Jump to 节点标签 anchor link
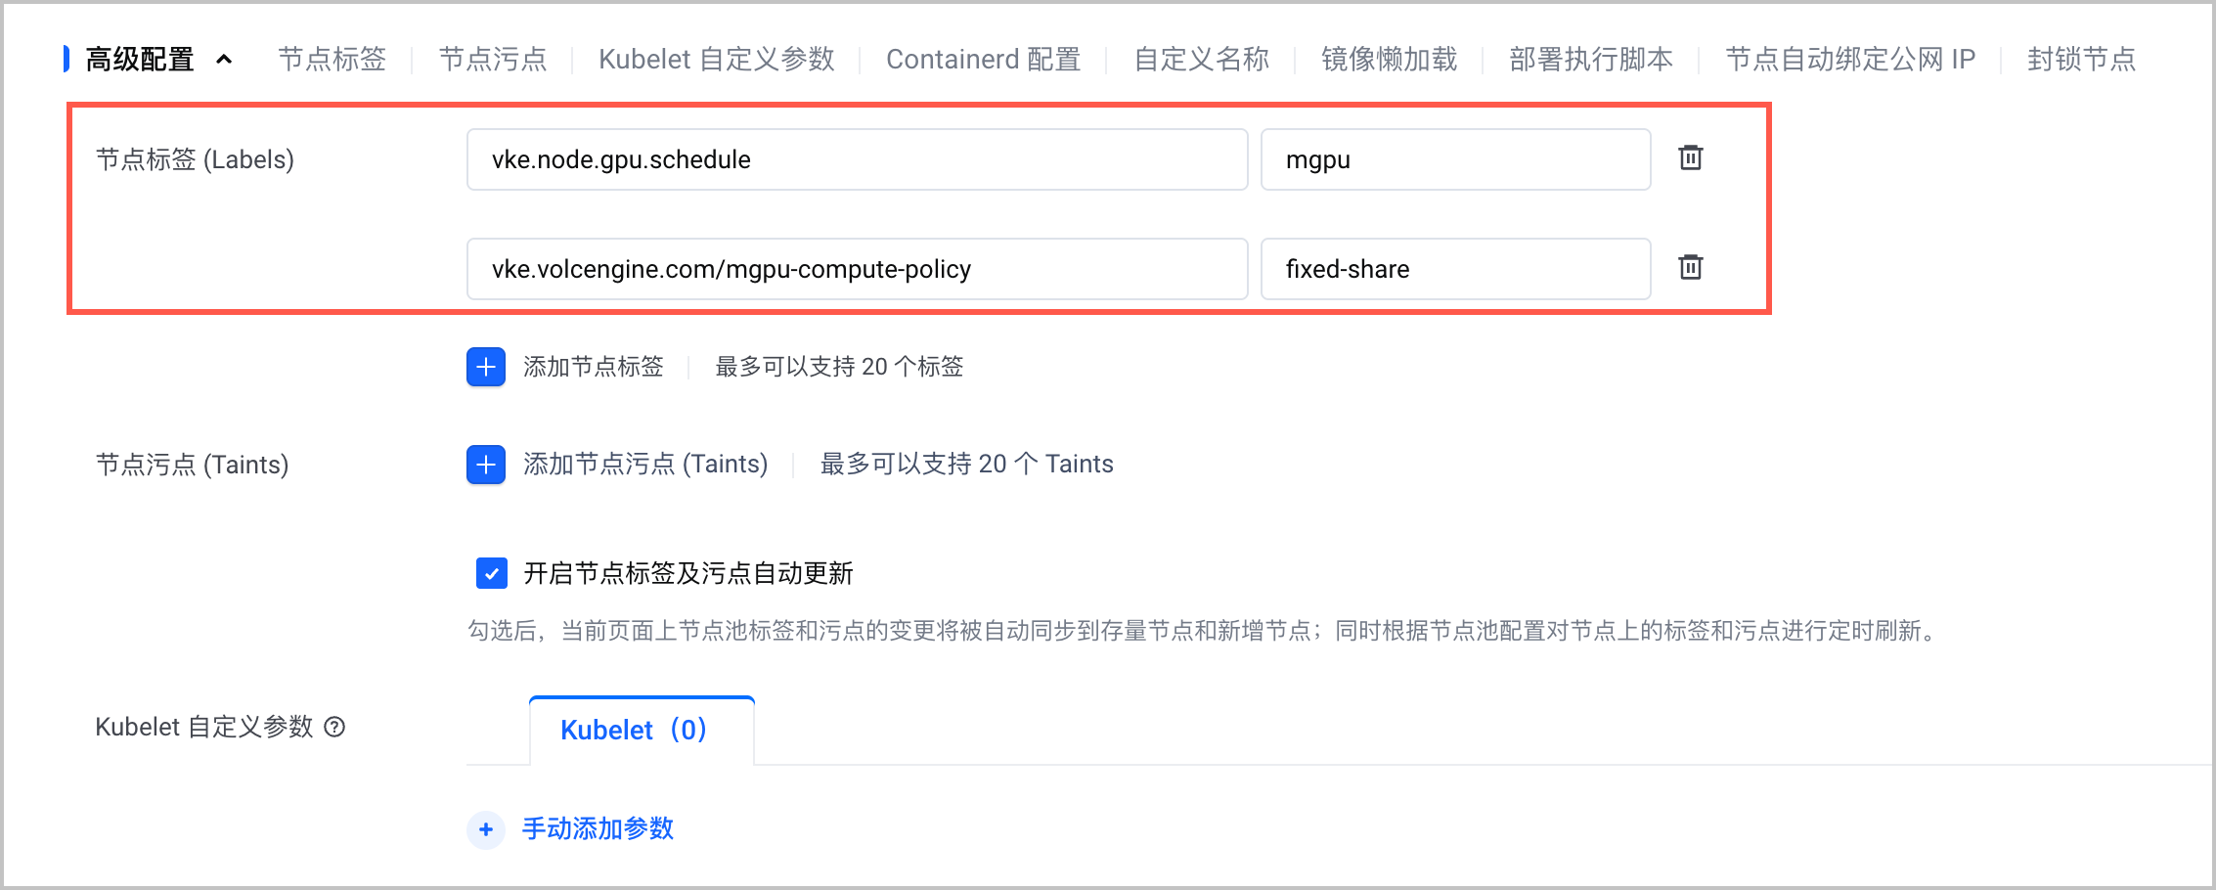 click(332, 60)
